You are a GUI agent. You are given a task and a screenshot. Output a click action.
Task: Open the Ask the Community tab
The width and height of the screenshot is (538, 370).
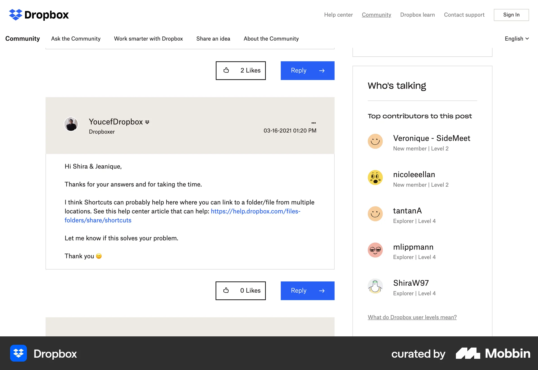pos(76,39)
